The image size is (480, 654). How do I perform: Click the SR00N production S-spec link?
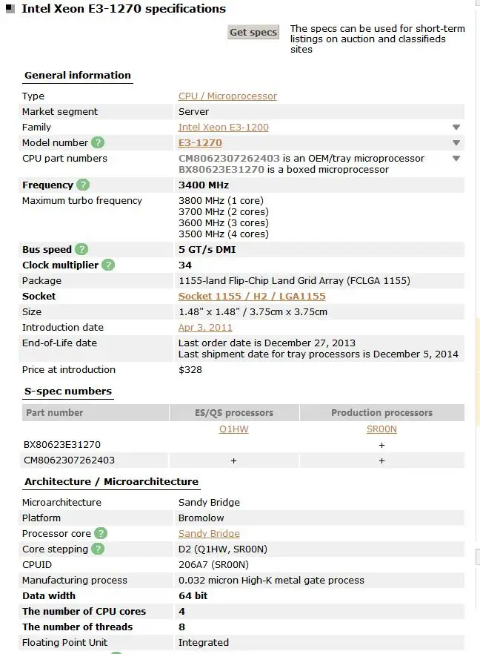(381, 429)
